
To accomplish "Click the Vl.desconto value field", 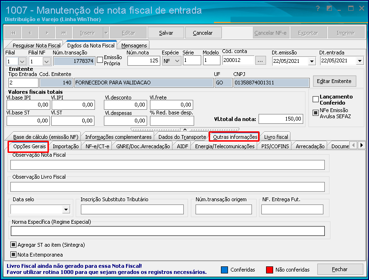I will click(x=126, y=105).
